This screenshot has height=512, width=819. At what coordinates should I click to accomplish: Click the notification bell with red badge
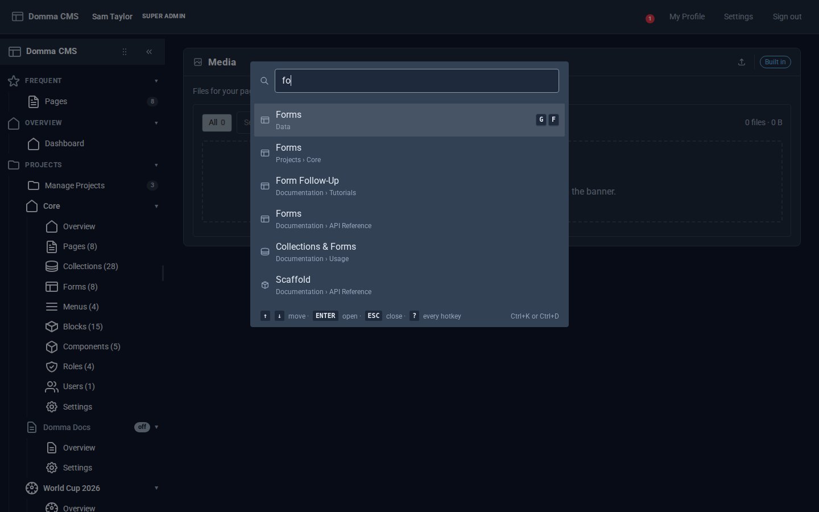(x=649, y=18)
